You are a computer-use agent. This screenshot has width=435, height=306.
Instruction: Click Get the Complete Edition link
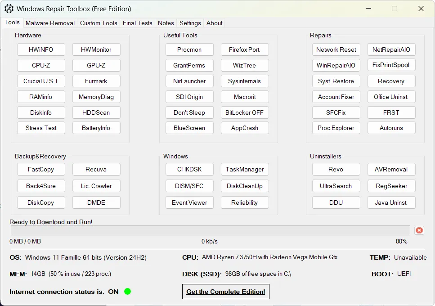tap(225, 292)
